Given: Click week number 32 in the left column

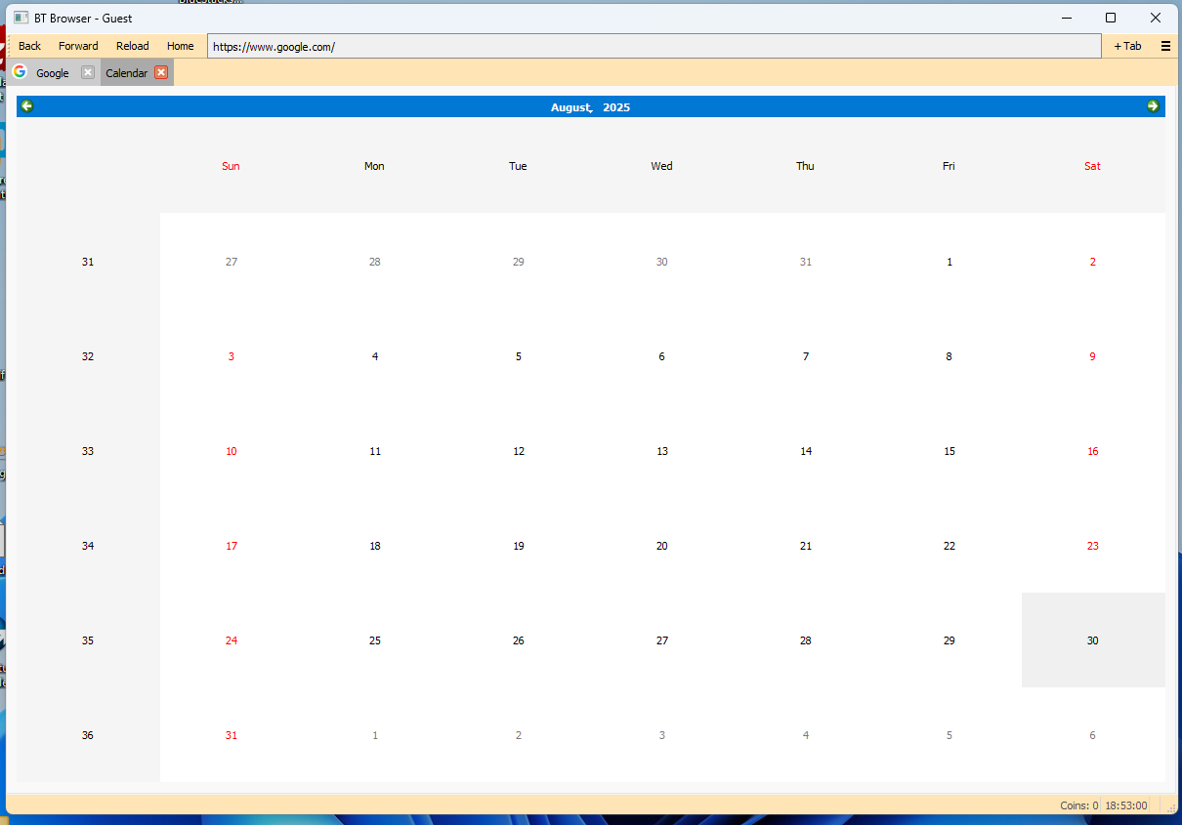Looking at the screenshot, I should pos(88,356).
